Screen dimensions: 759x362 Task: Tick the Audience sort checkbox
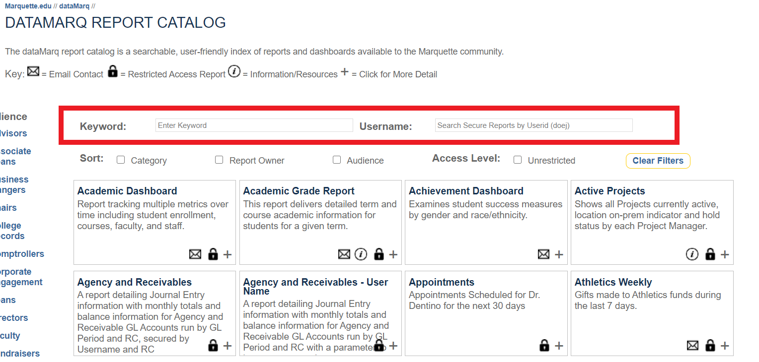point(337,160)
